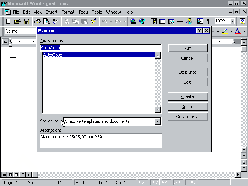Open a file with the folder icon
This screenshot has height=186, width=248.
click(17, 21)
